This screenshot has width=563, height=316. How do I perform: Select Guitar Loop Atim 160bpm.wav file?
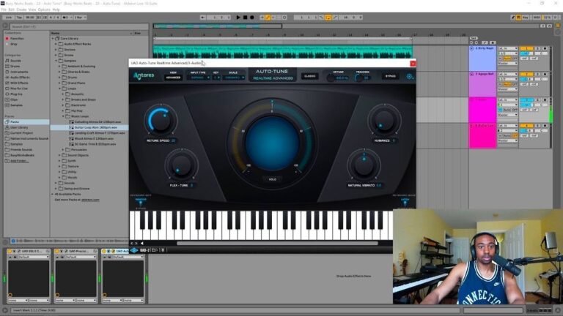point(95,127)
